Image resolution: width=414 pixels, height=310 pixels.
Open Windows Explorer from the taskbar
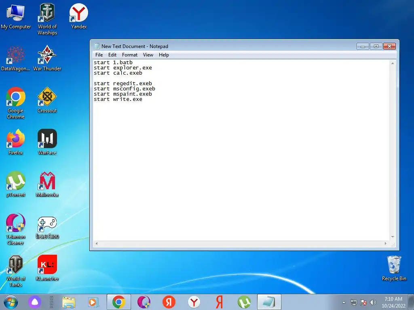[69, 302]
